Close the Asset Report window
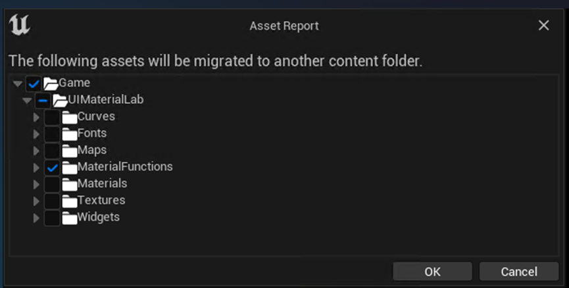 tap(543, 26)
